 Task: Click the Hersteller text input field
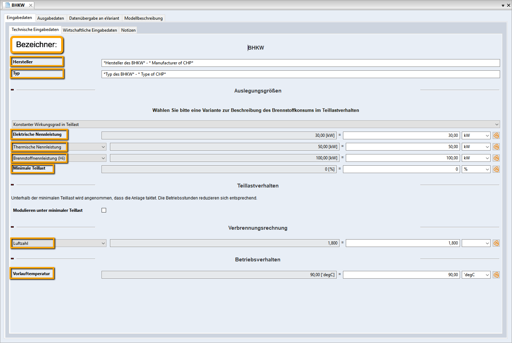pos(300,63)
